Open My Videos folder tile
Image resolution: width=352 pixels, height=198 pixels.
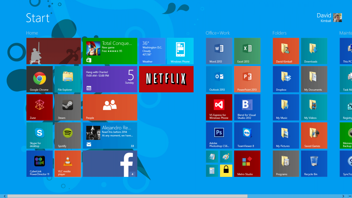tap(314, 107)
